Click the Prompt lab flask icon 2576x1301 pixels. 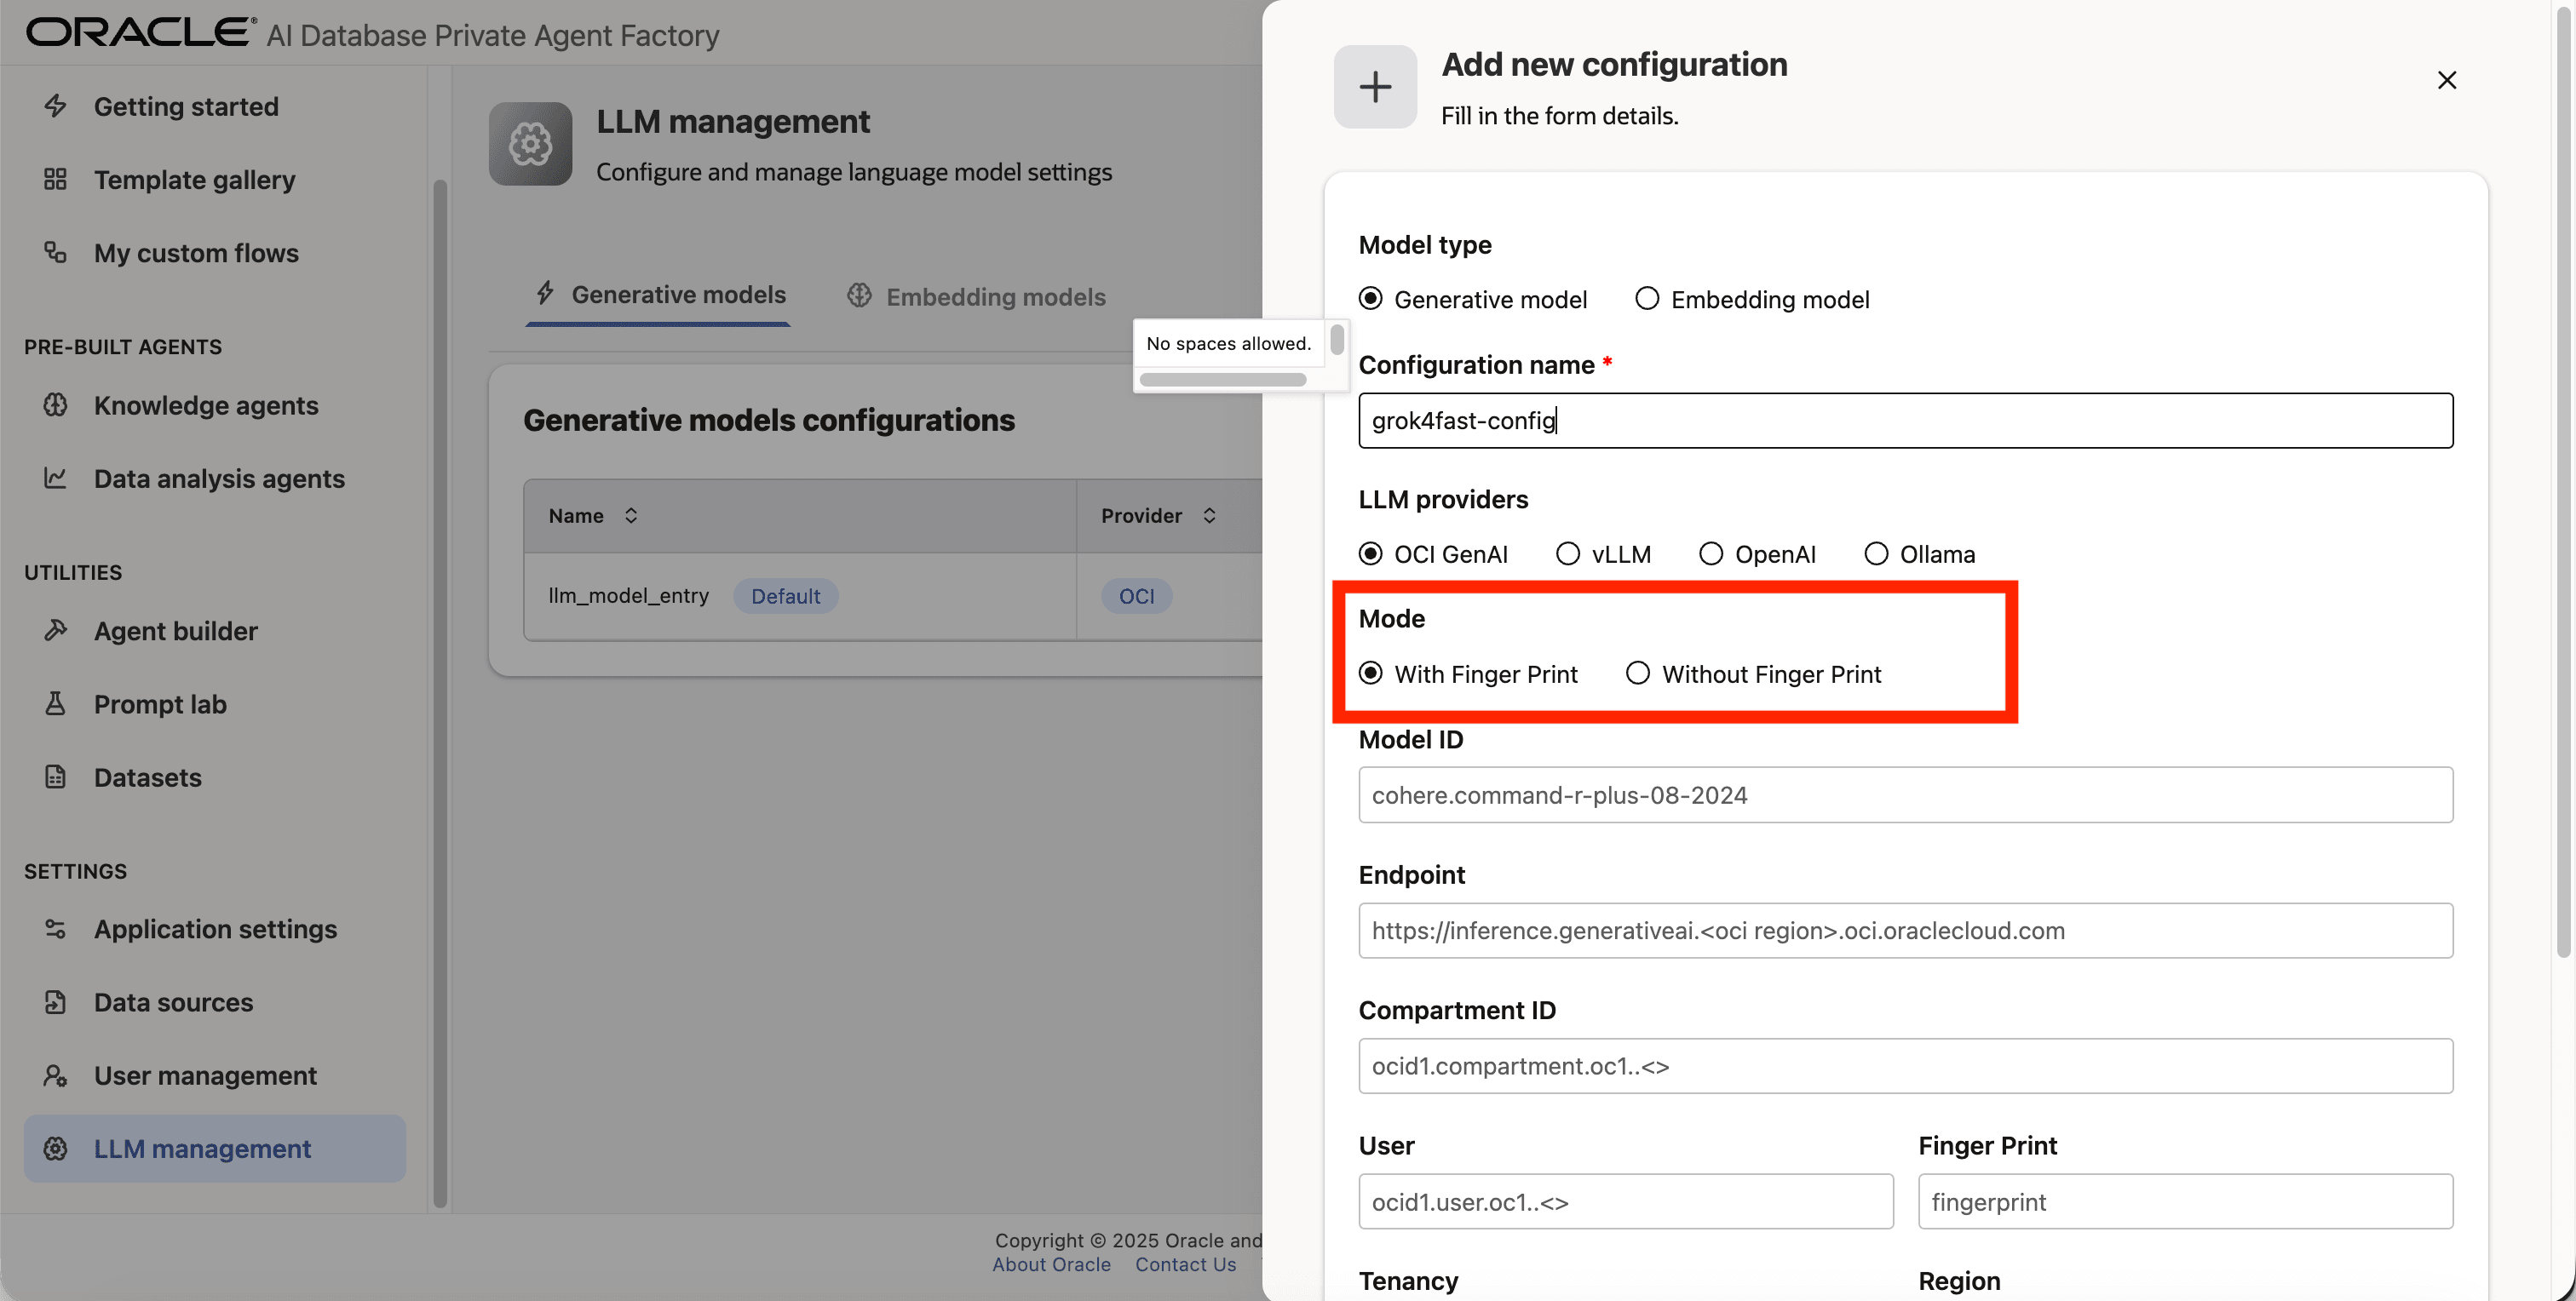(x=55, y=704)
